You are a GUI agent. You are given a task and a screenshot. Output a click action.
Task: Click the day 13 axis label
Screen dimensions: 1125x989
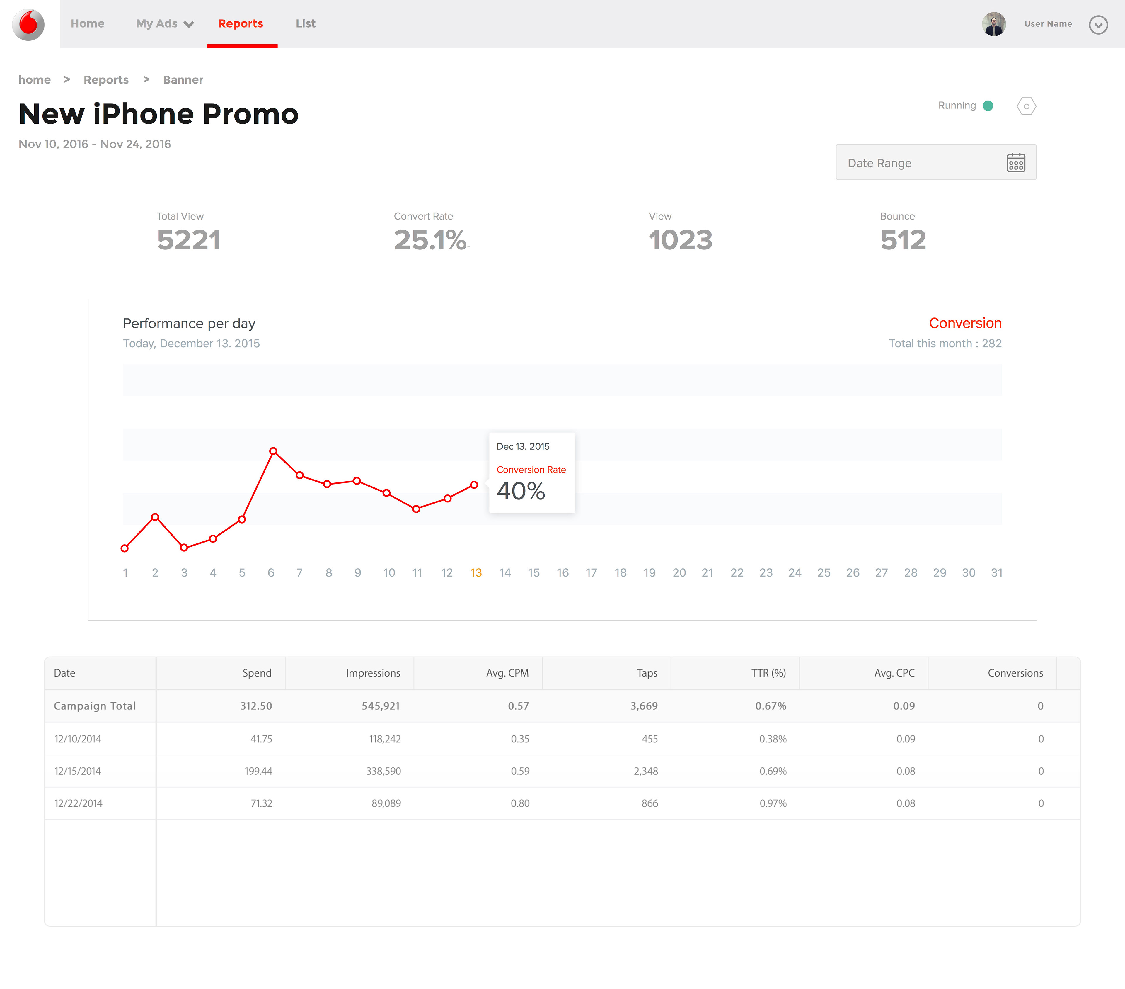(475, 573)
